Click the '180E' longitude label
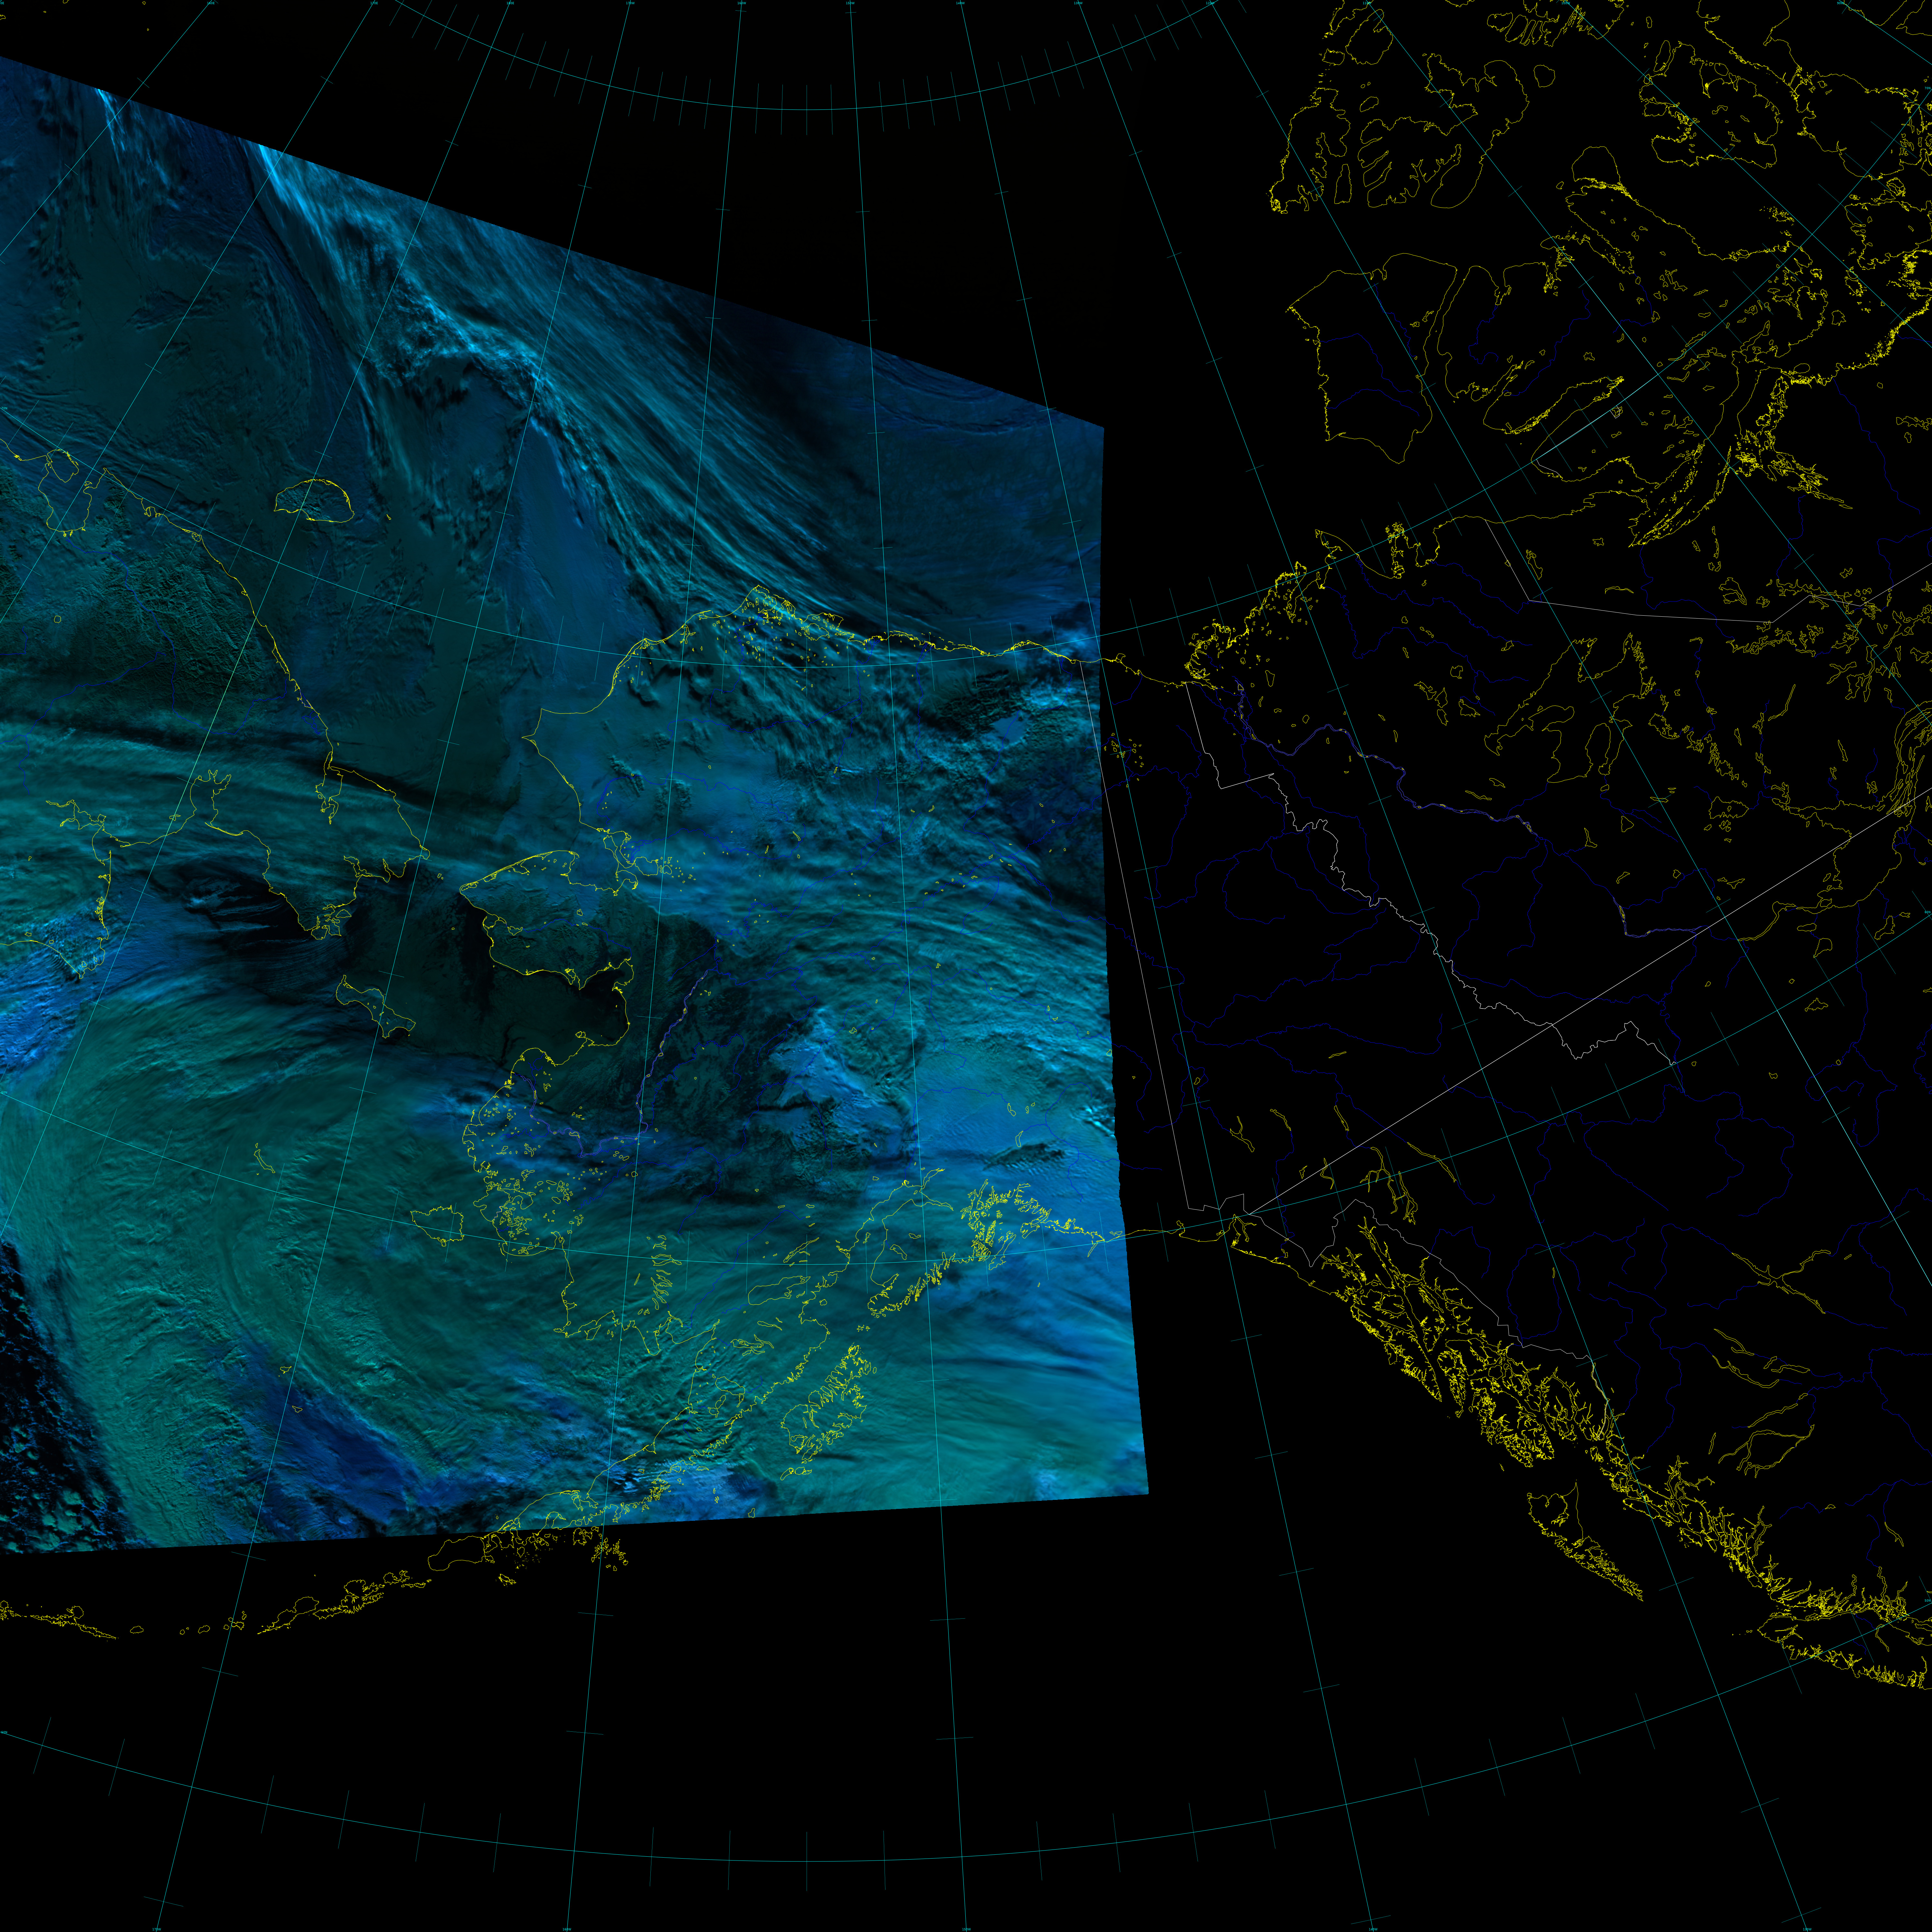This screenshot has height=1932, width=1932. click(x=510, y=3)
